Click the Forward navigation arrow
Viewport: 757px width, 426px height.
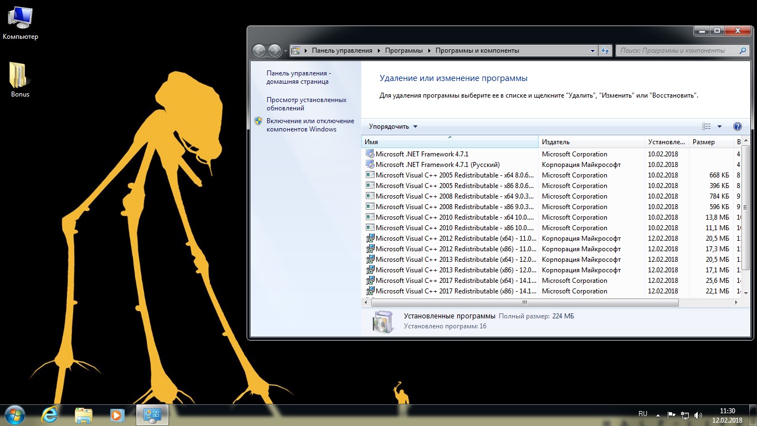[x=274, y=50]
